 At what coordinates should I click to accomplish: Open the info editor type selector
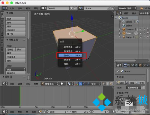coord(4,8)
